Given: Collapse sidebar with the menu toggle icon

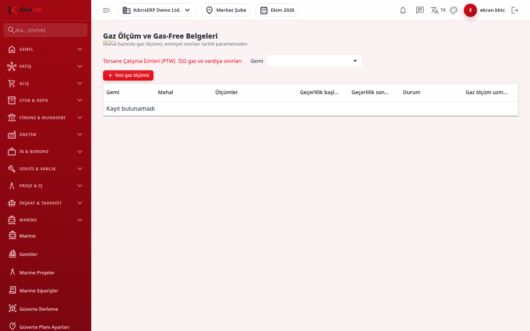Looking at the screenshot, I should [x=106, y=10].
